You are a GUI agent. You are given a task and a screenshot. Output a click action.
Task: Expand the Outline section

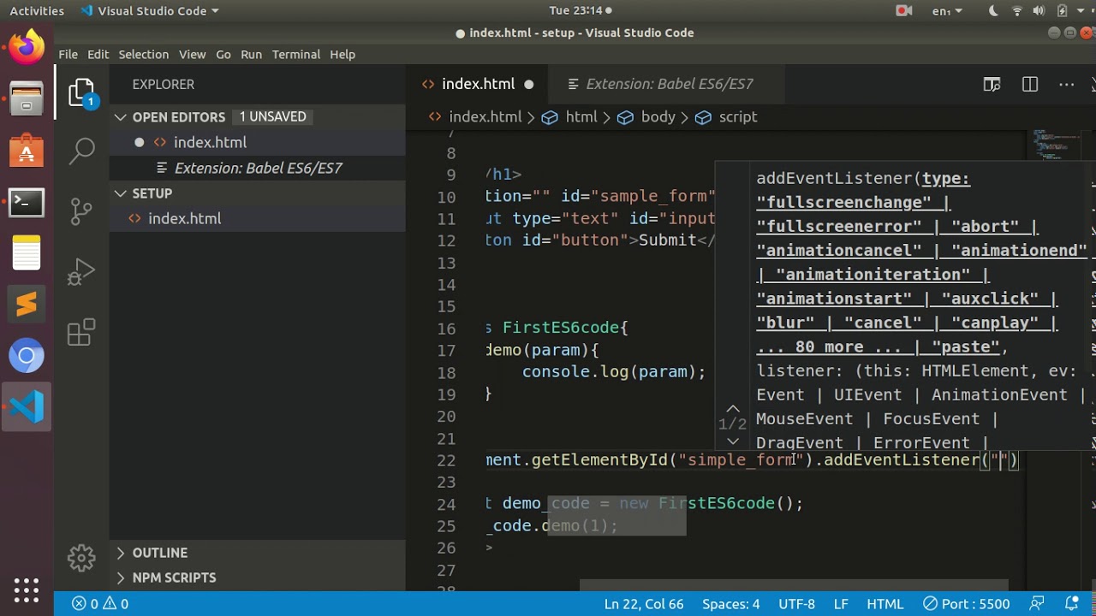pyautogui.click(x=257, y=553)
